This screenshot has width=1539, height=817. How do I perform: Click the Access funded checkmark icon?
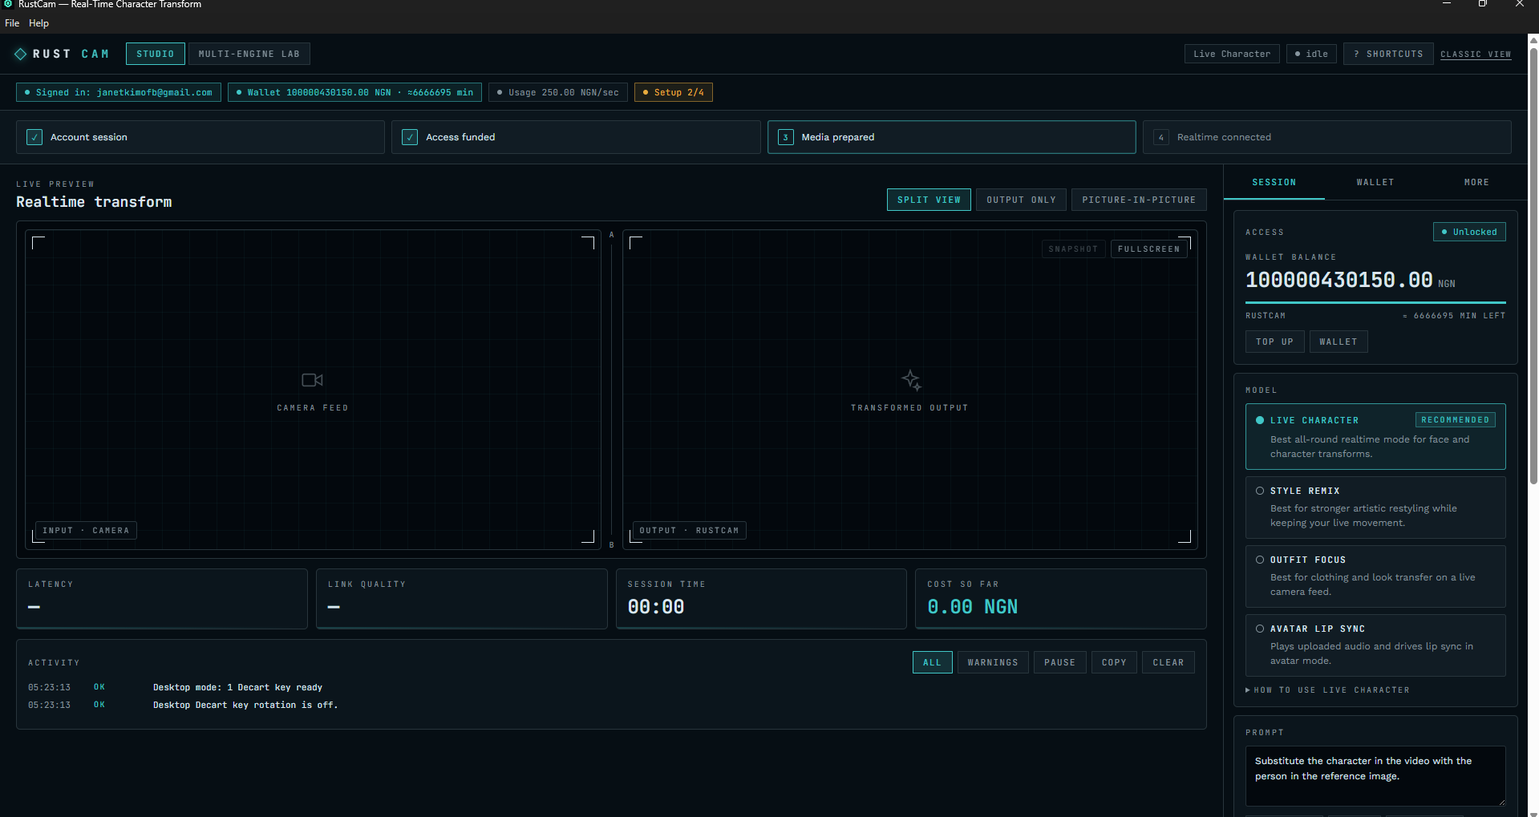(410, 137)
